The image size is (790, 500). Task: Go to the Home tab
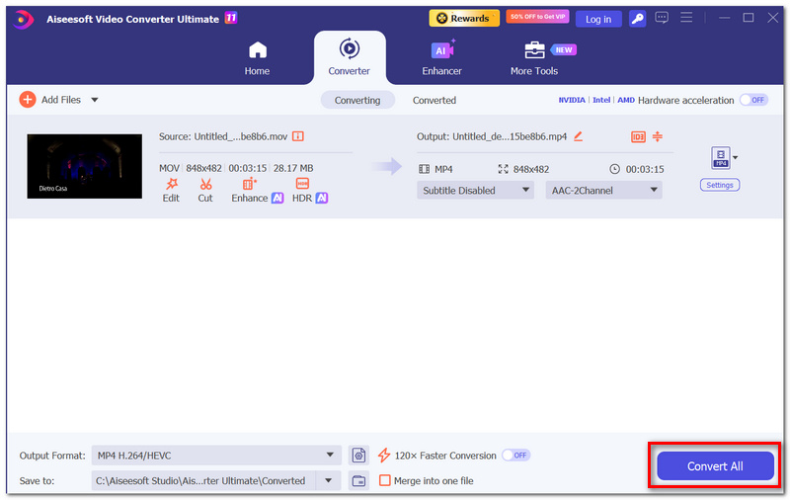click(x=257, y=58)
